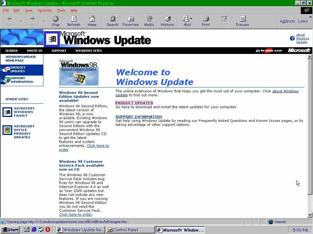This screenshot has width=313, height=234.
Task: Click the Back toolbar button
Action: (x=10, y=21)
